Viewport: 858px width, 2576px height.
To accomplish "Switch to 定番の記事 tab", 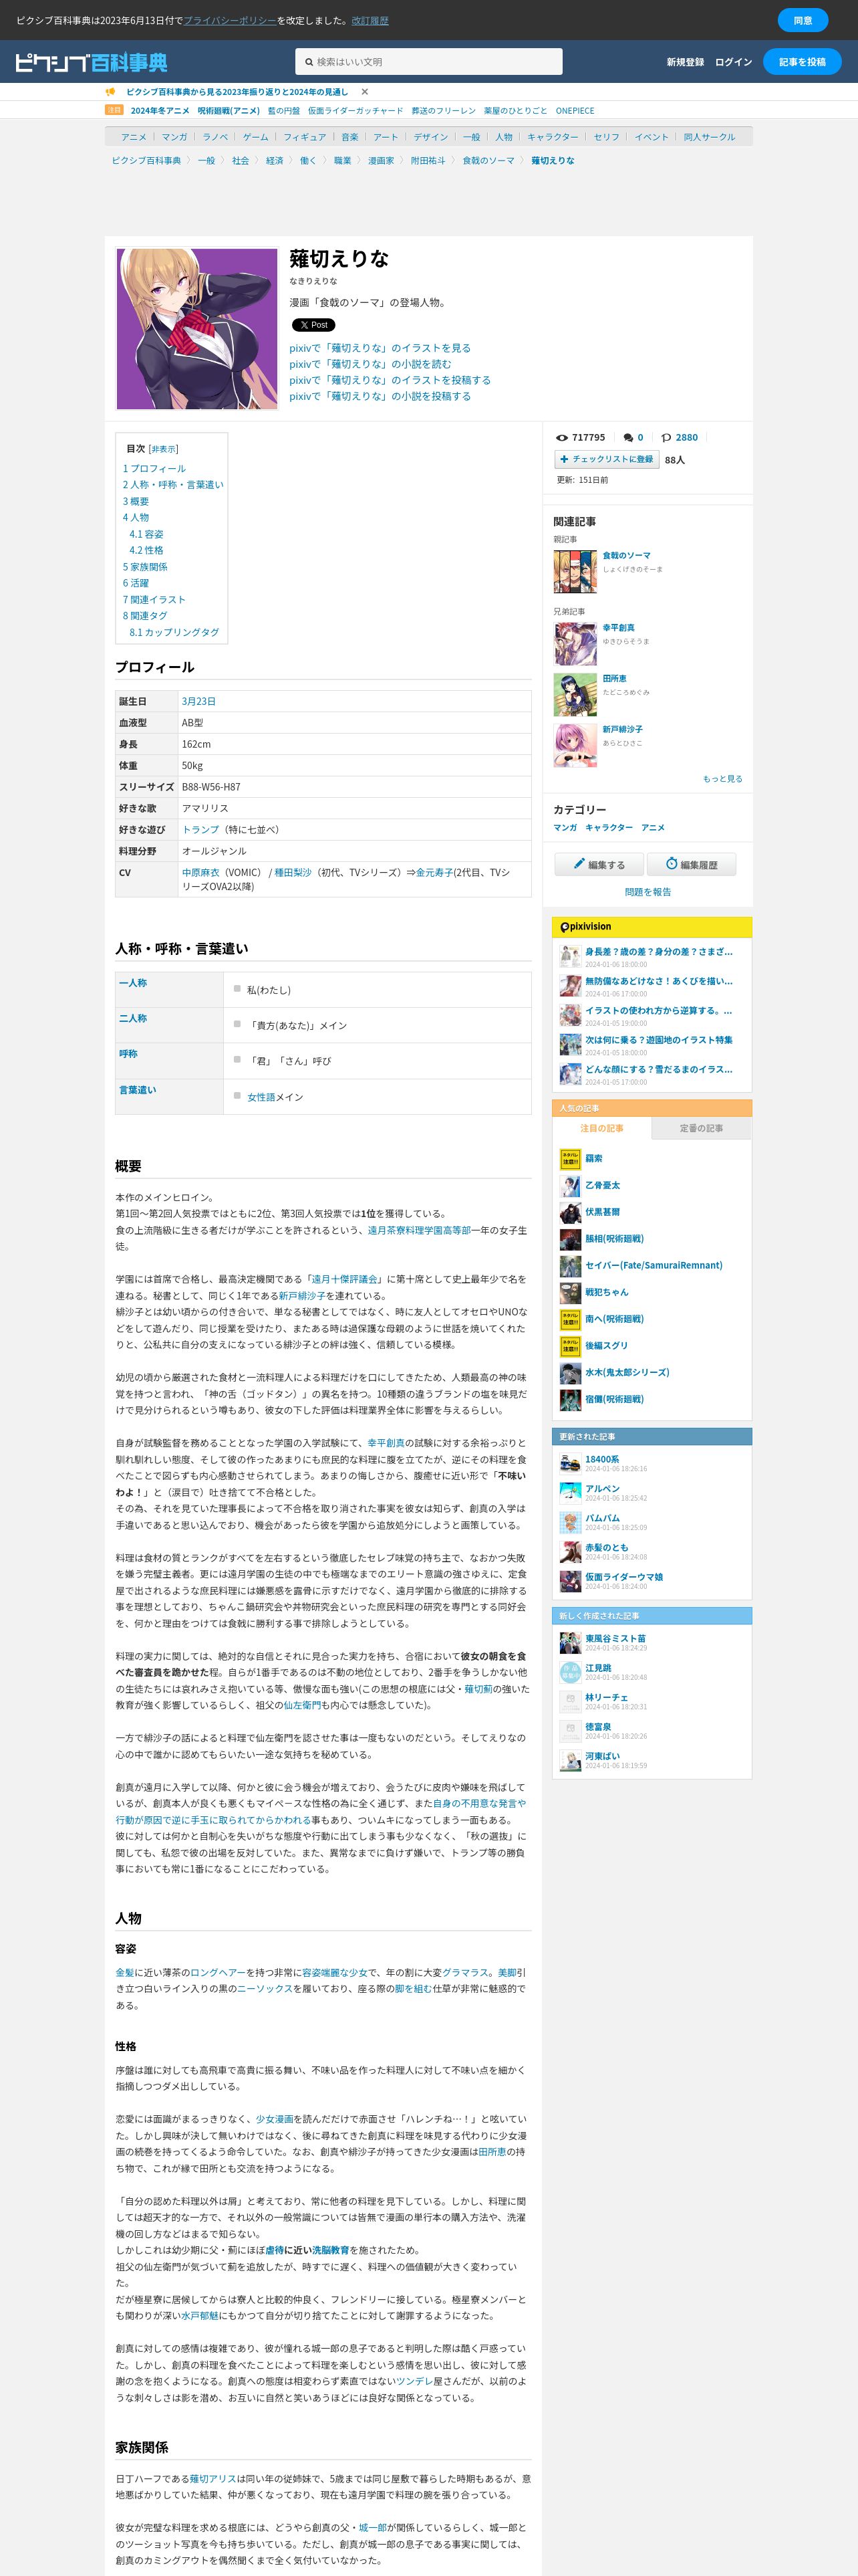I will point(701,1128).
